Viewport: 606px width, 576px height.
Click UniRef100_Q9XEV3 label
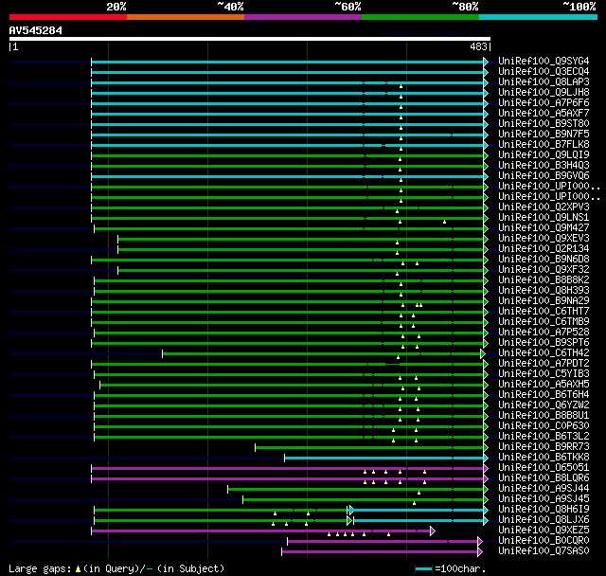pyautogui.click(x=544, y=239)
